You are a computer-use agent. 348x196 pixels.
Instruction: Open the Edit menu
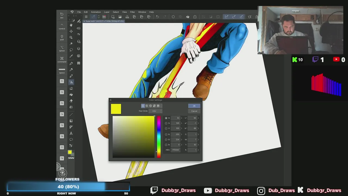pyautogui.click(x=86, y=12)
